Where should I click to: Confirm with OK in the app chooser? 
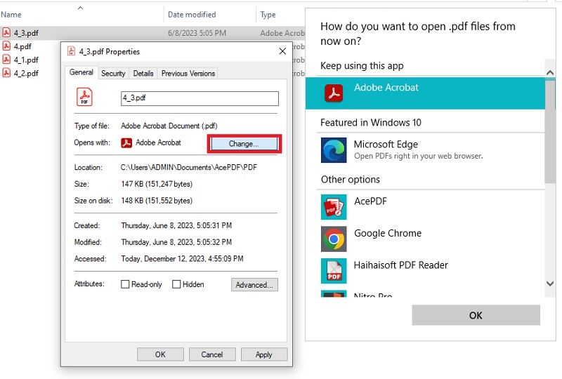pos(476,315)
